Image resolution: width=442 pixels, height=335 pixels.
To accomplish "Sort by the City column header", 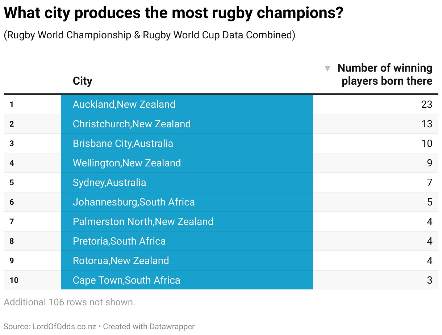I will click(x=83, y=81).
